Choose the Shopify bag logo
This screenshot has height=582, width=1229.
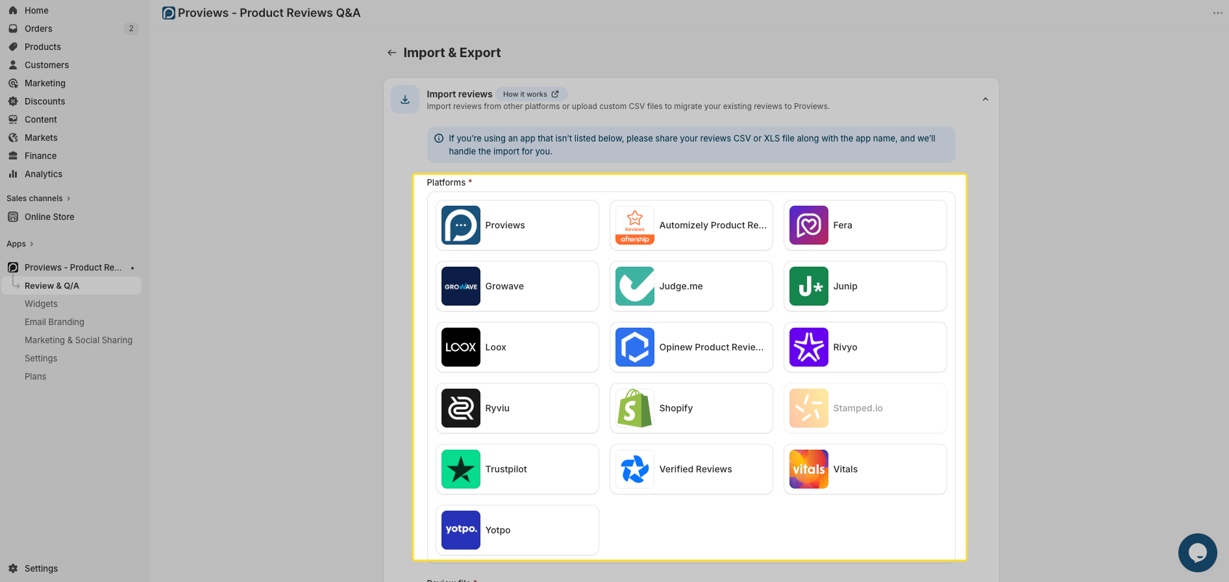[635, 408]
